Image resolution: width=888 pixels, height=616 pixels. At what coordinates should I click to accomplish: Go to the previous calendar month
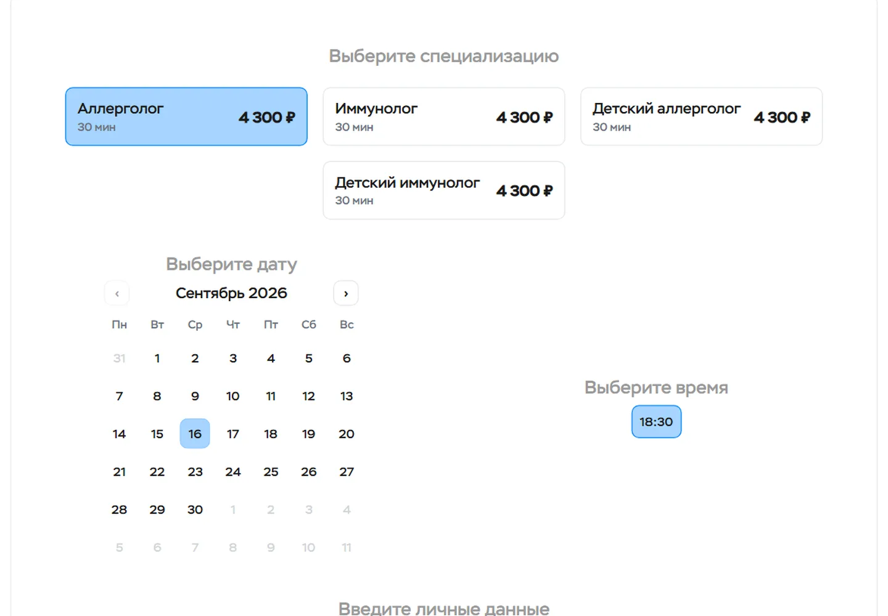(117, 293)
